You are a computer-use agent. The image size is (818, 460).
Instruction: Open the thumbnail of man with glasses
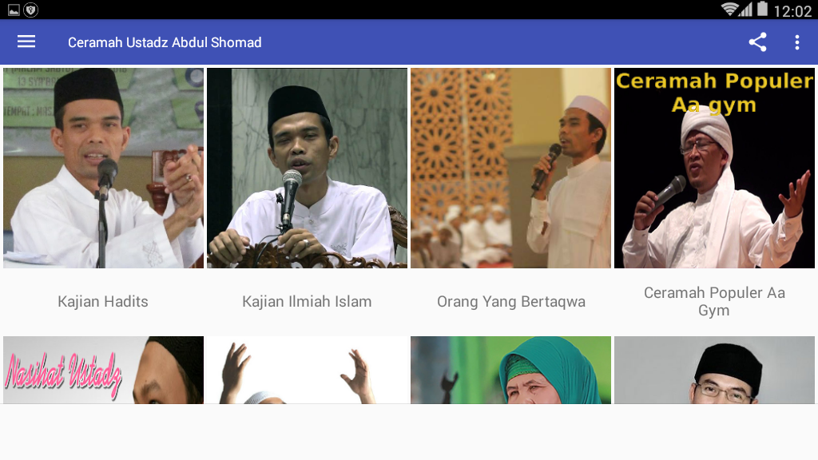coord(714,370)
